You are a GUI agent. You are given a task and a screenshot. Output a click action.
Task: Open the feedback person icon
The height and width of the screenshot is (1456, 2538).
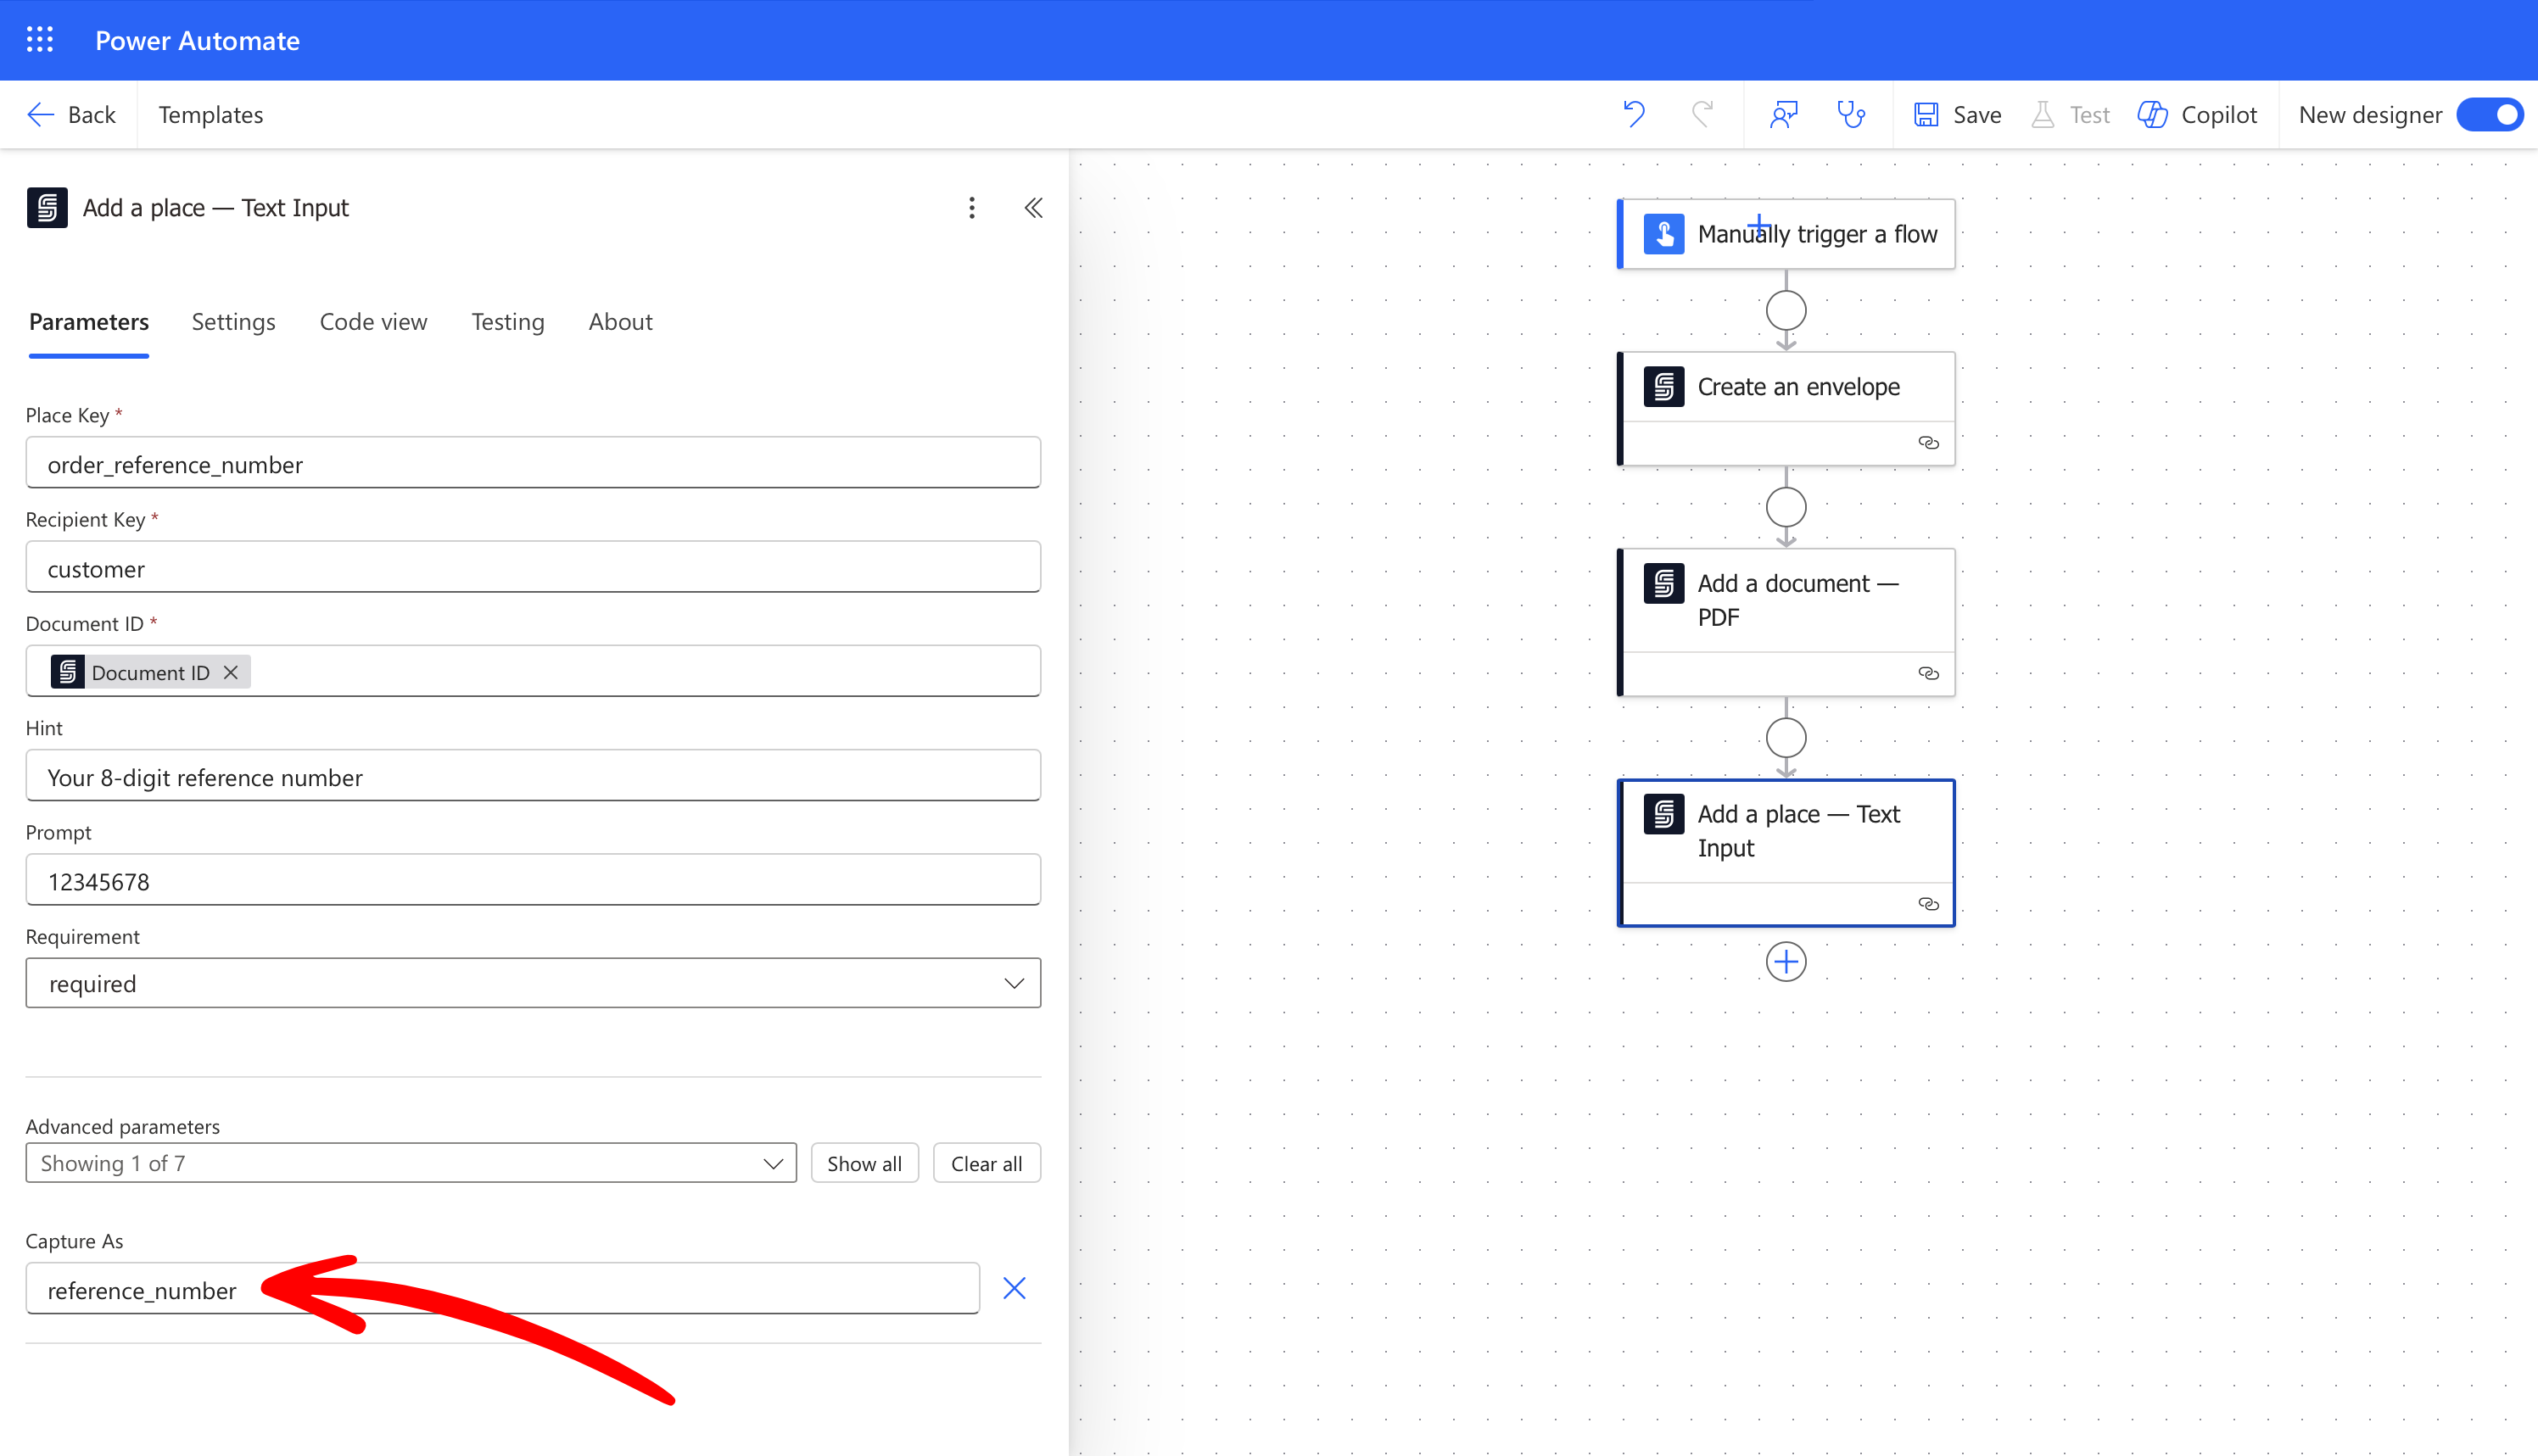tap(1784, 114)
